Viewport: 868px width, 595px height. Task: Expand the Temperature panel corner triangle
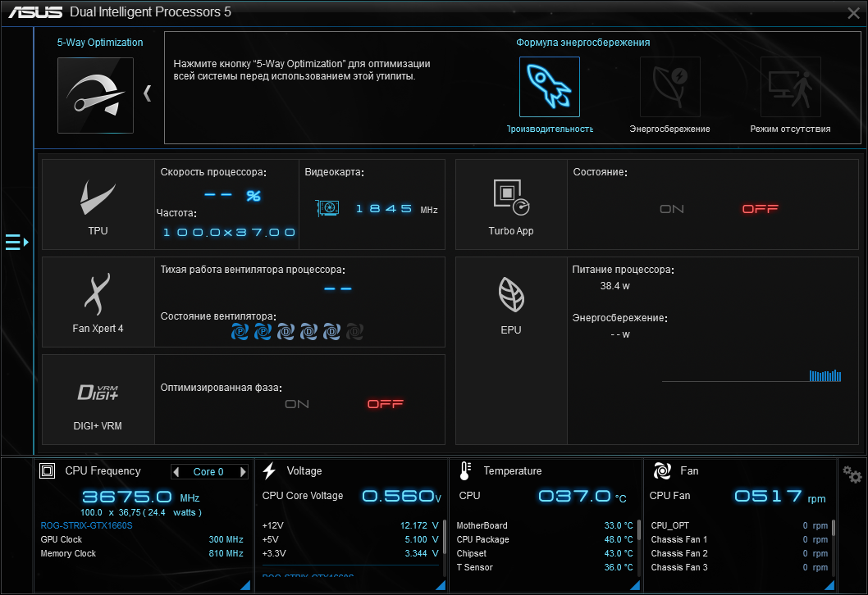coord(635,585)
